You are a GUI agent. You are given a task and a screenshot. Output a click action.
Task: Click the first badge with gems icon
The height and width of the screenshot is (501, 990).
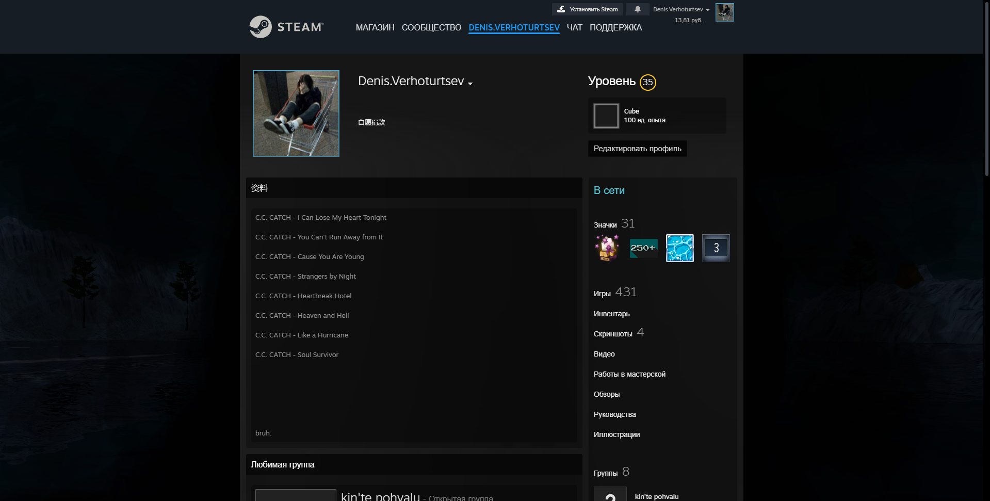(607, 248)
